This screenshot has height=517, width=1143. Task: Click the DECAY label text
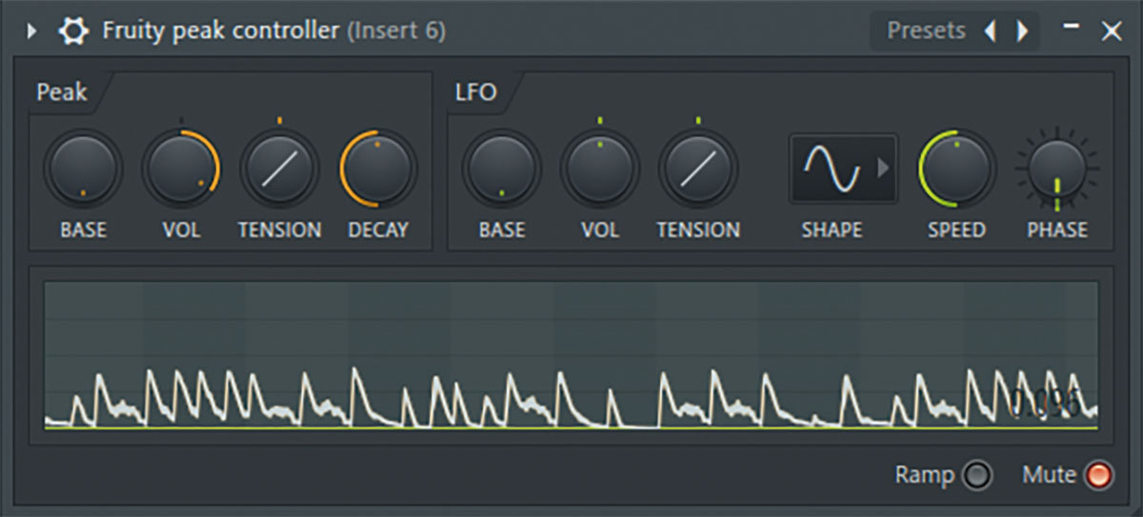[x=378, y=229]
